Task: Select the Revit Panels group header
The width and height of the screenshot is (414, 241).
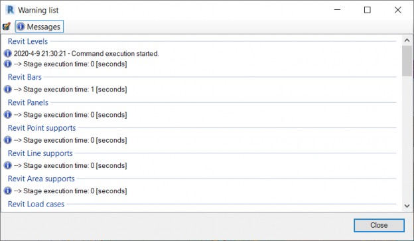Action: point(28,102)
